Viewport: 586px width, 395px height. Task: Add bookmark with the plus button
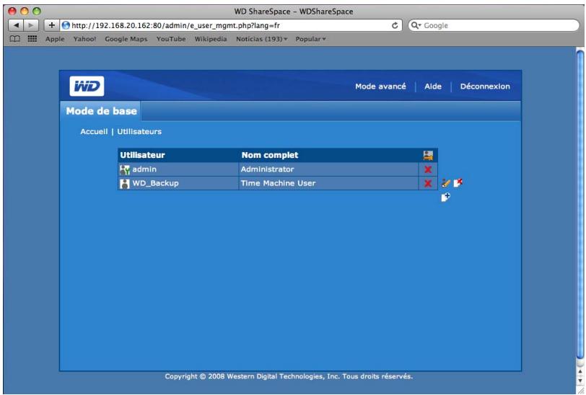pos(51,25)
